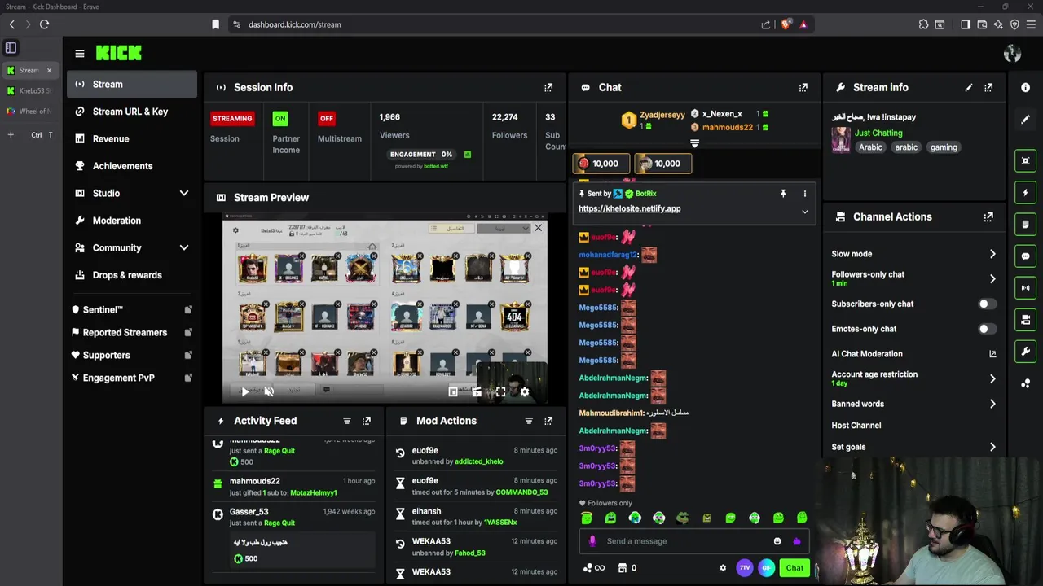Open Stream URL & Key page
This screenshot has height=586, width=1043.
coord(131,112)
